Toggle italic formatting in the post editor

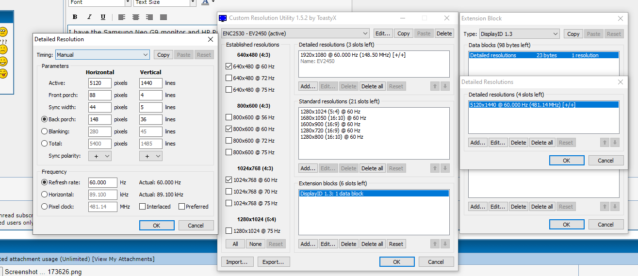89,17
